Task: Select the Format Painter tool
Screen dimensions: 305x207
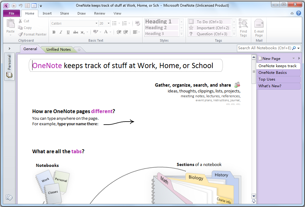Action: click(x=32, y=34)
